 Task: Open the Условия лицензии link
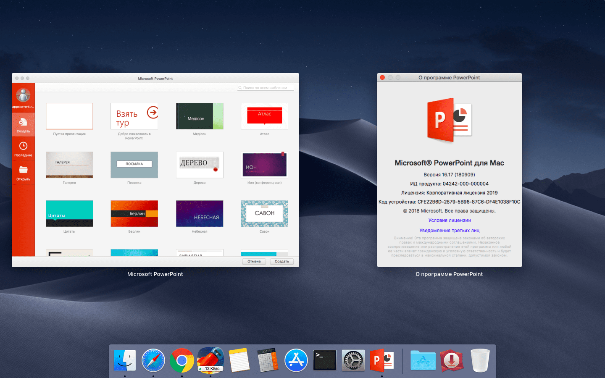point(450,220)
